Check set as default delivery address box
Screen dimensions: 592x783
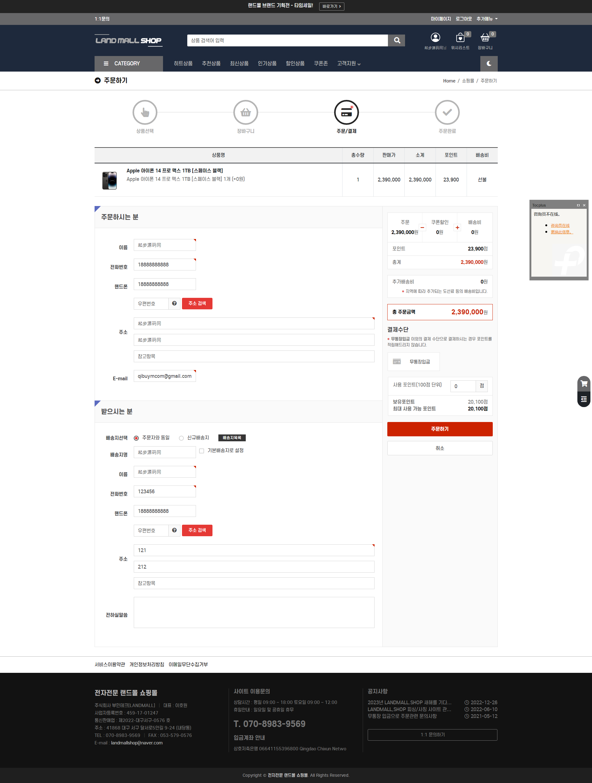coord(202,451)
